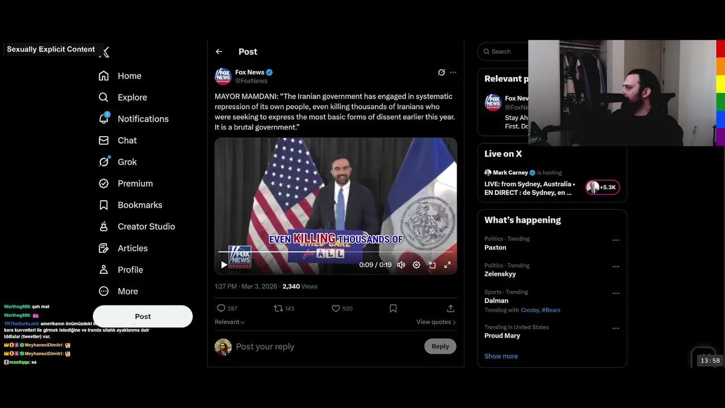The height and width of the screenshot is (408, 725).
Task: Click the reply icon with 287
Action: (227, 308)
